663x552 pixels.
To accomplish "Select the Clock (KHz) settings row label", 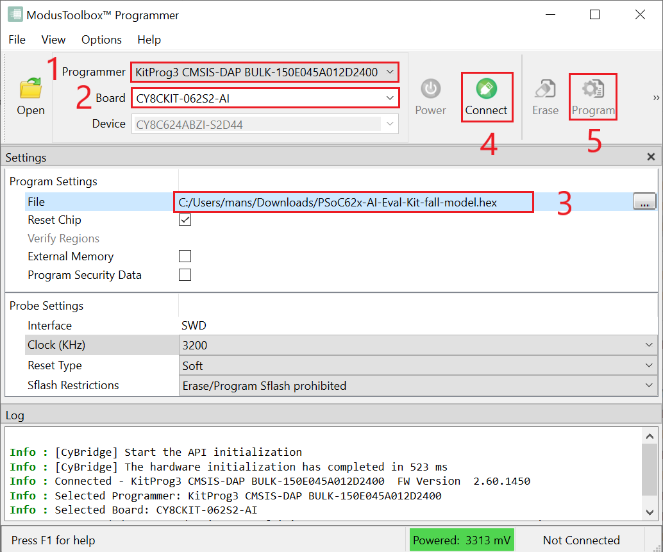I will [x=101, y=345].
